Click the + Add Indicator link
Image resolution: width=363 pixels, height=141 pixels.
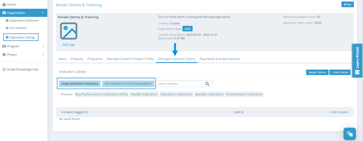[339, 112]
